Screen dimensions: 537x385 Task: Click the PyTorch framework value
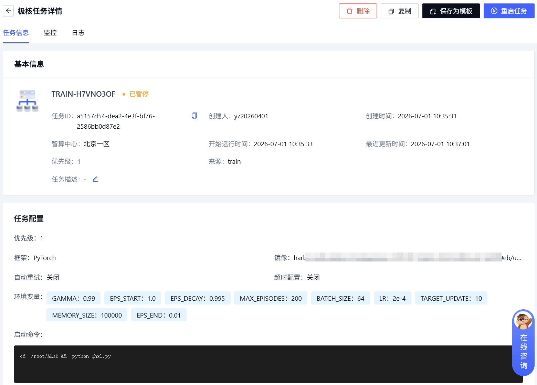(45, 258)
